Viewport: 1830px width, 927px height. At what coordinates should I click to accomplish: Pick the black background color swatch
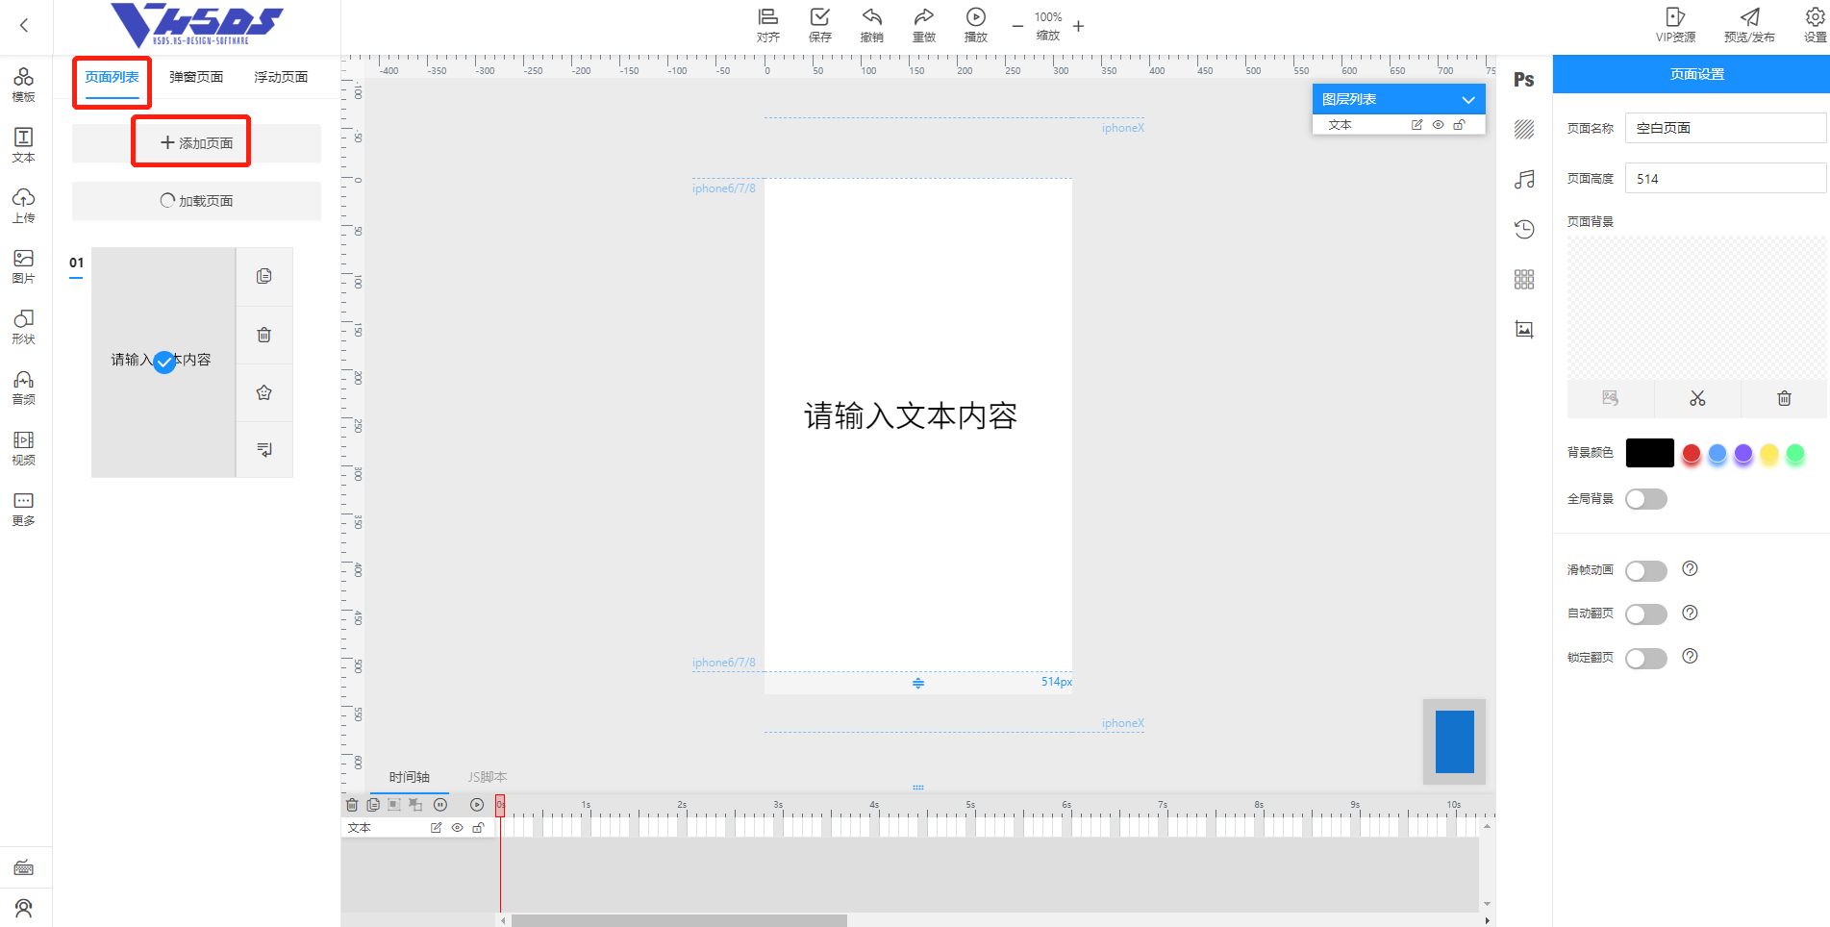(1650, 453)
